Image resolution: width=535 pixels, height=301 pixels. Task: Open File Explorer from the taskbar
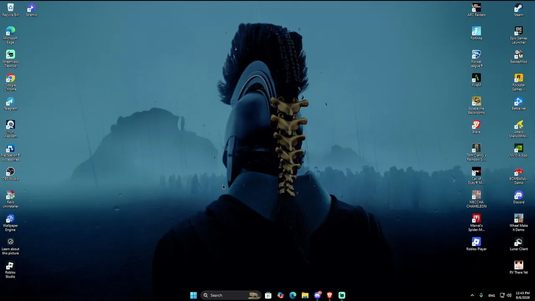point(305,295)
